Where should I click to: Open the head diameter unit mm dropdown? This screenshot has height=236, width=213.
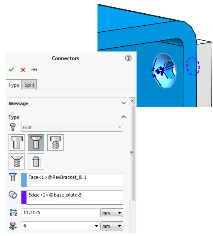[x=112, y=213]
